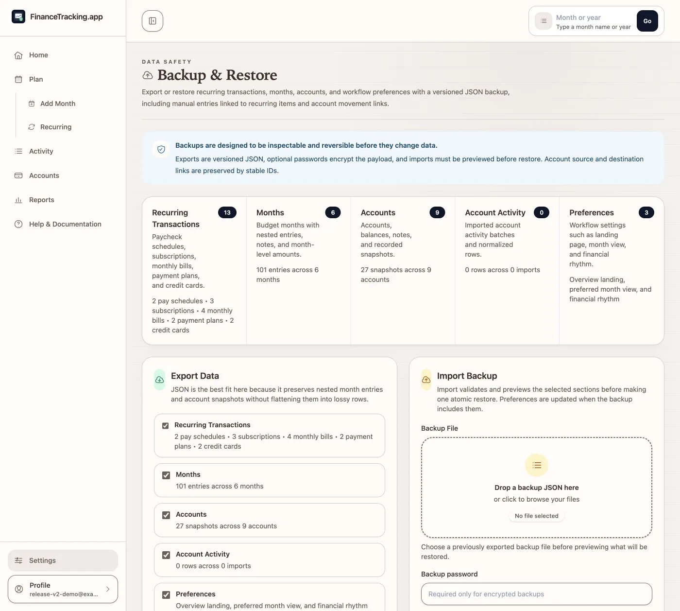Uncheck the Accounts export checkbox
This screenshot has width=680, height=611.
166,515
